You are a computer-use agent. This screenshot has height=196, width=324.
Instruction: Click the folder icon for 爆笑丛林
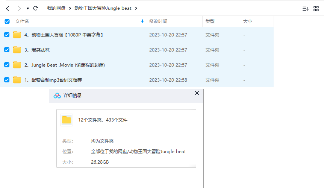click(17, 50)
